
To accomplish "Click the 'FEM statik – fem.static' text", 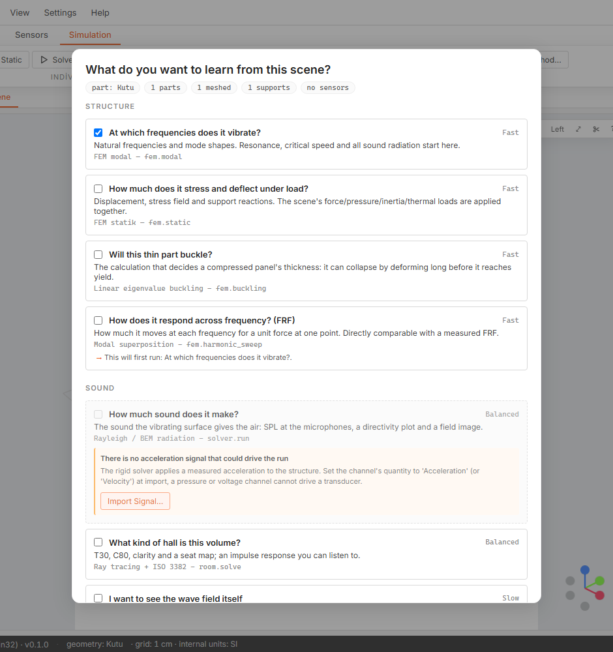I will (x=142, y=222).
